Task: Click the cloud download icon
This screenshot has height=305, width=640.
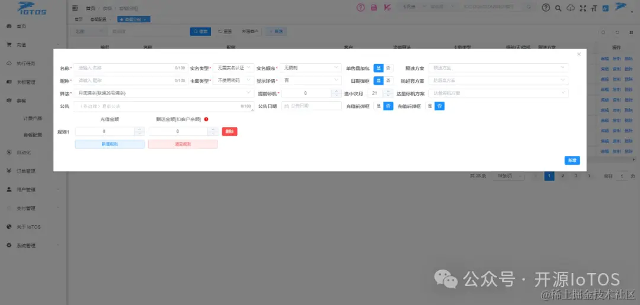Action: [x=571, y=8]
